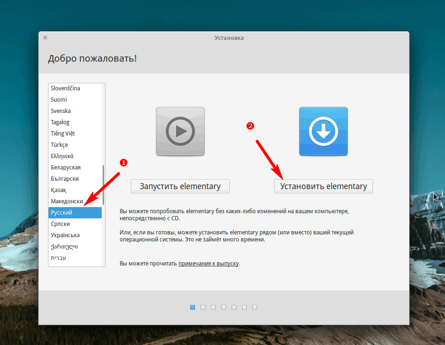Screen dimensions: 445x345
Task: Select Svenska in the language list
Action: coord(75,111)
